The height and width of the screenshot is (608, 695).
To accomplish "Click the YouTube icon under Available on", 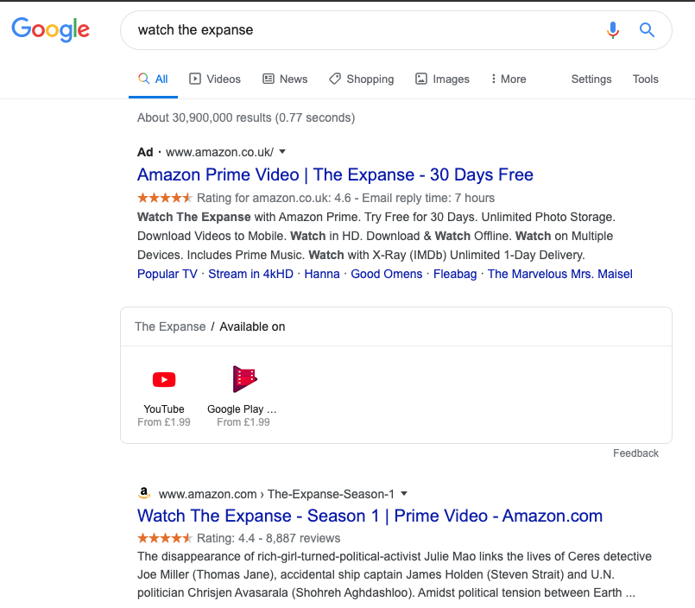I will pos(164,379).
